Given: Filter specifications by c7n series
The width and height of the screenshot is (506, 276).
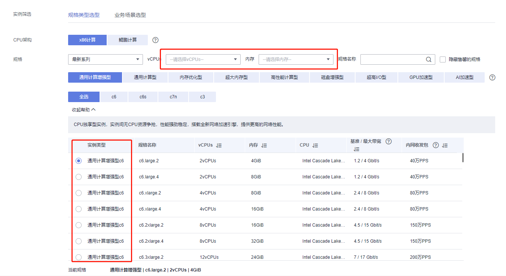Looking at the screenshot, I should pyautogui.click(x=173, y=96).
